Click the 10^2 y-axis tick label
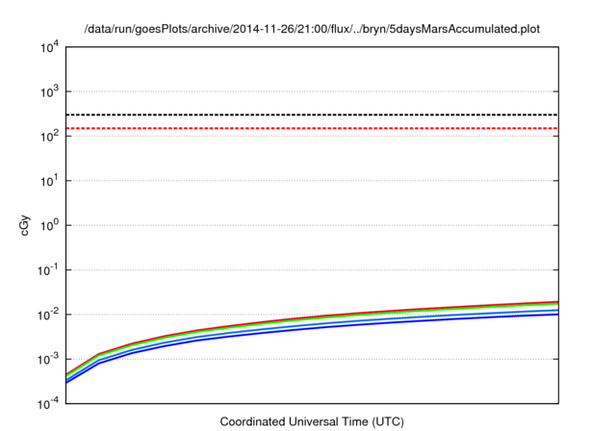Image resolution: width=616 pixels, height=431 pixels. [50, 137]
